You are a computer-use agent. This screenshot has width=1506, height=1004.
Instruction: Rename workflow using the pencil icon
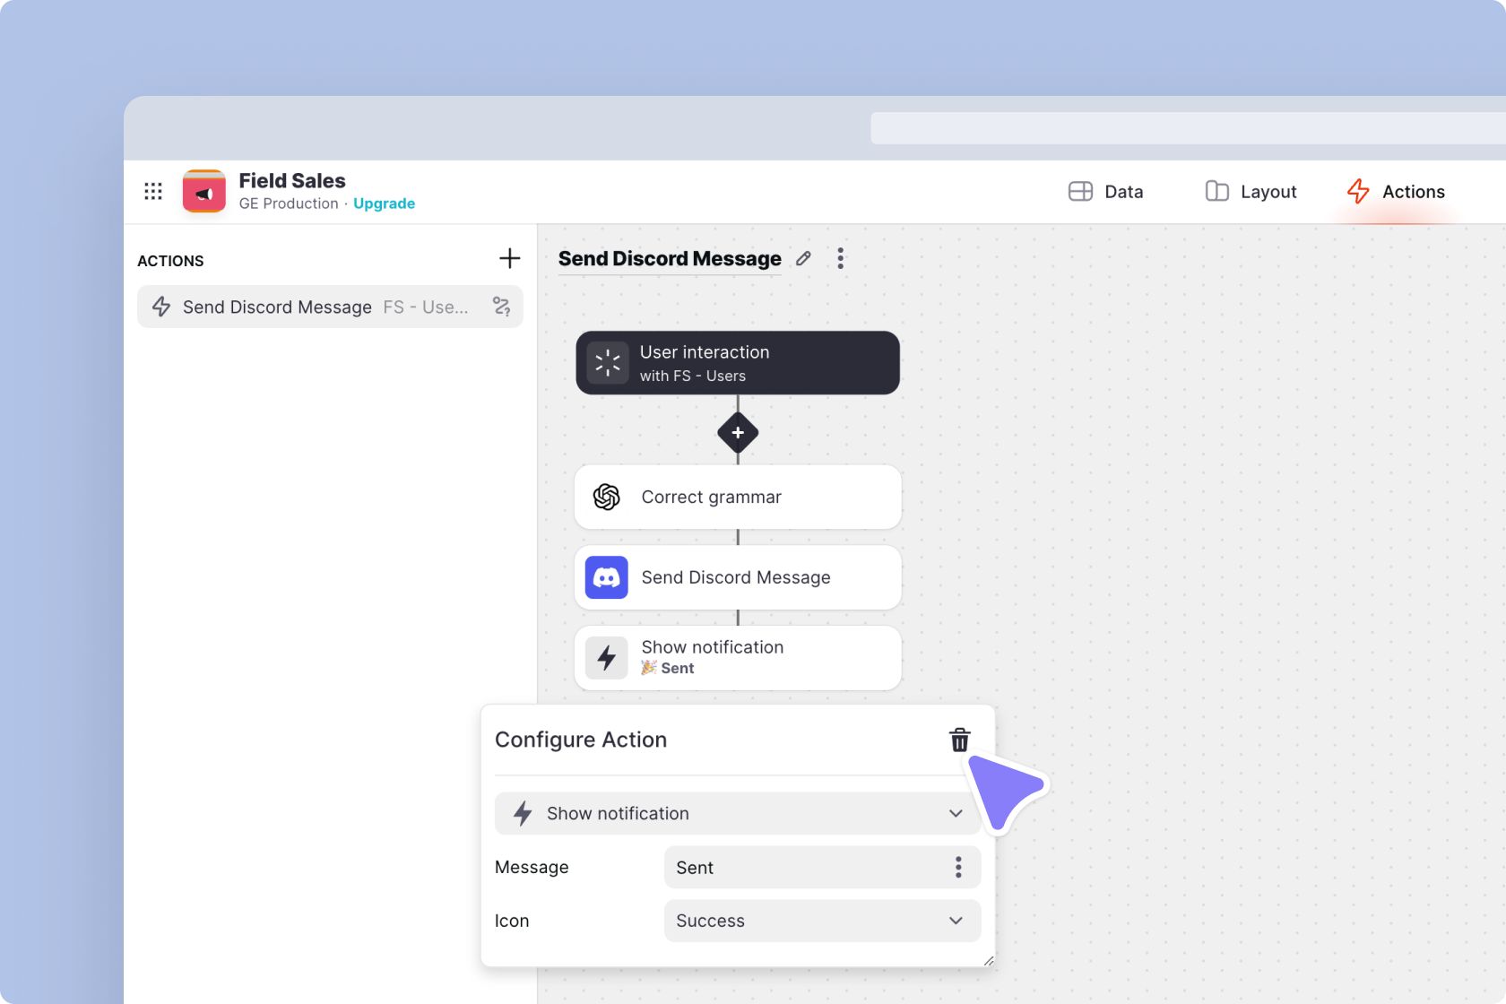(804, 259)
